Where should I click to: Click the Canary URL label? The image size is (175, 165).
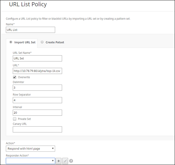(20, 124)
